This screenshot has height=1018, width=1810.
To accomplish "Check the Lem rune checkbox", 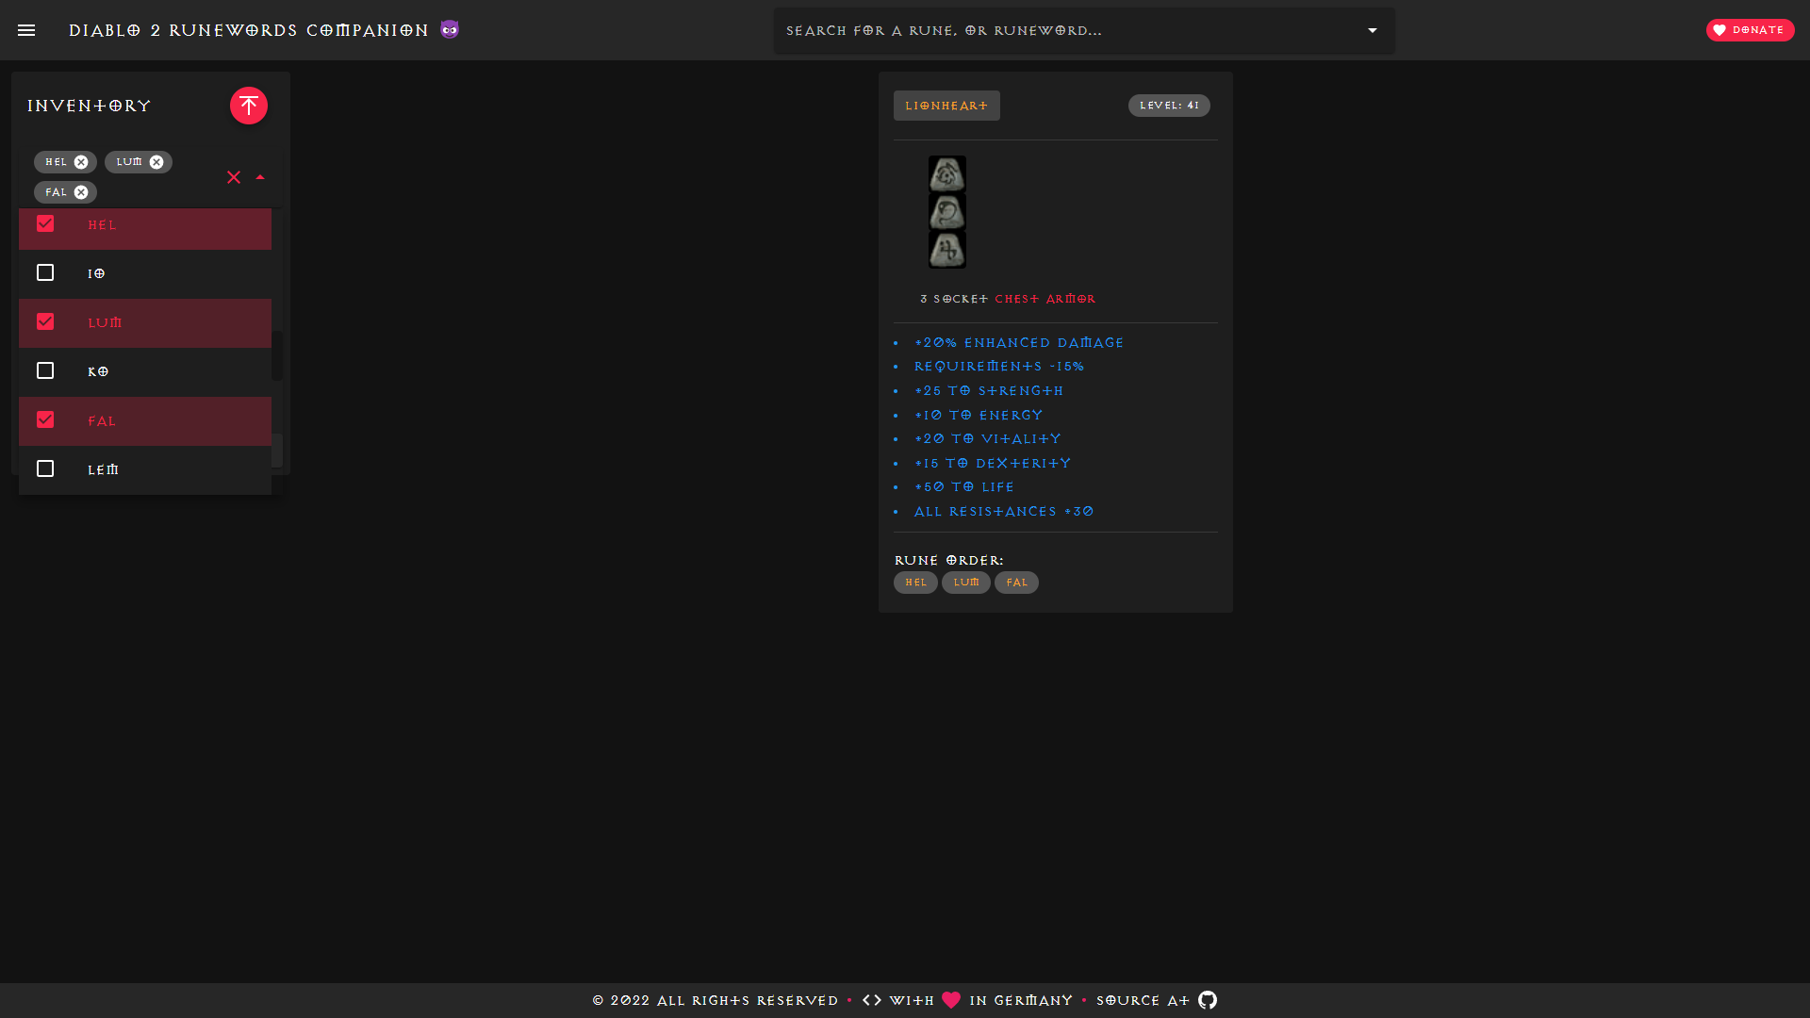I will [x=45, y=468].
